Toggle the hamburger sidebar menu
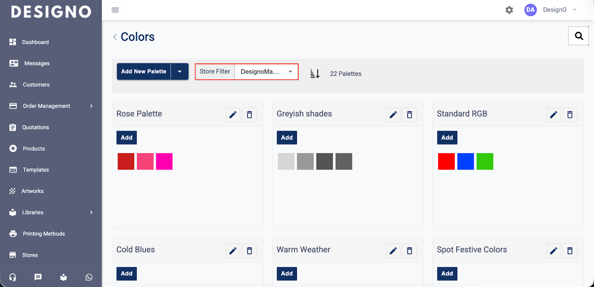Image resolution: width=594 pixels, height=287 pixels. coord(115,10)
